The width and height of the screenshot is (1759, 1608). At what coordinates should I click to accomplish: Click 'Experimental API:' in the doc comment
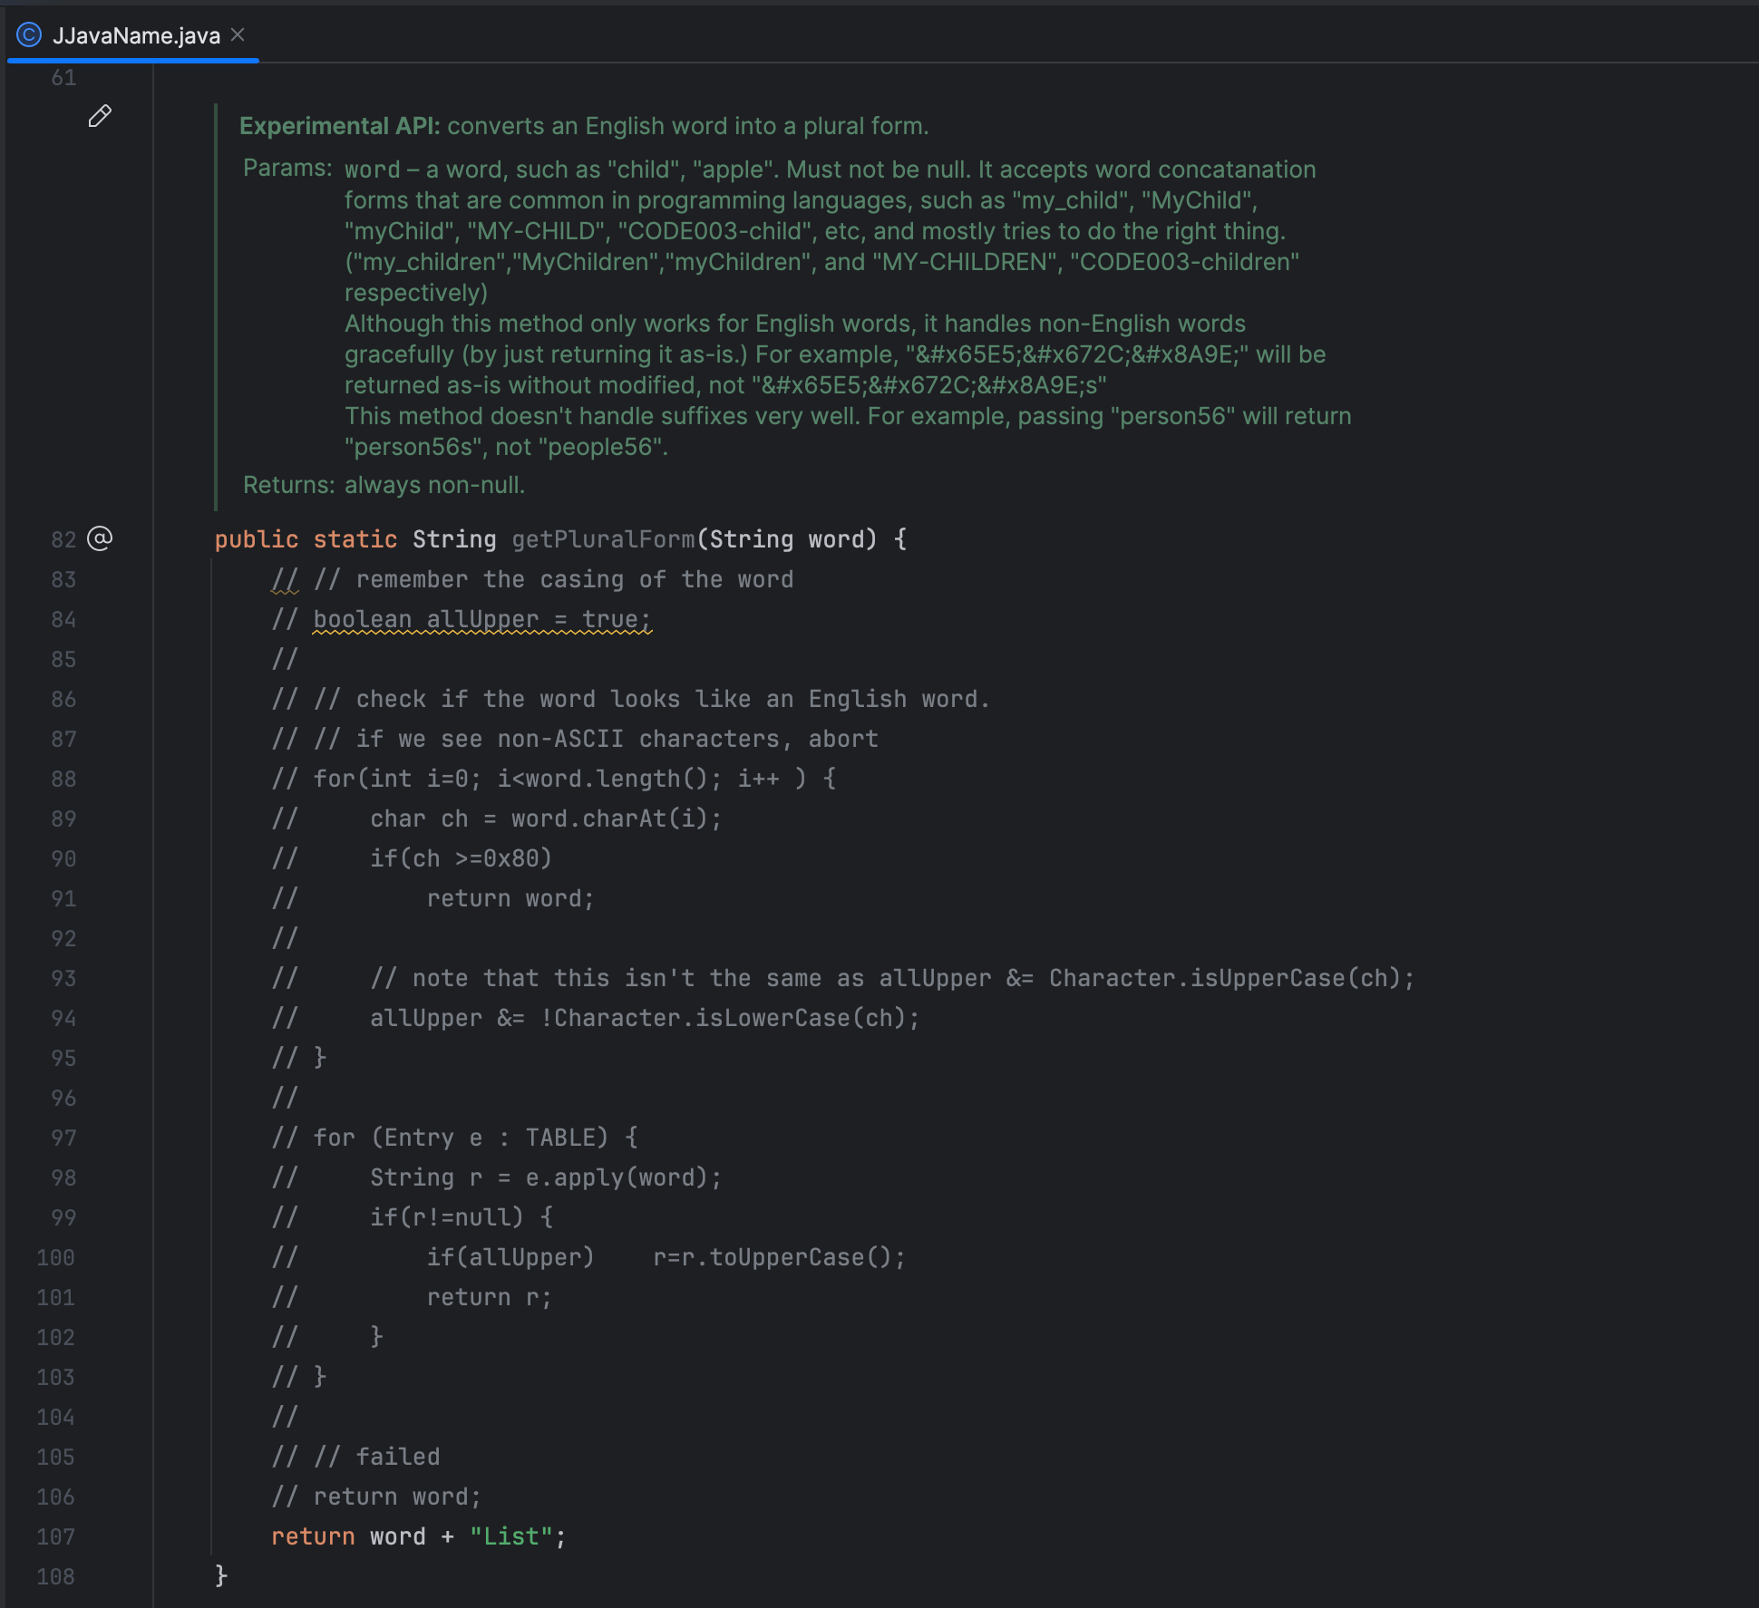click(339, 126)
